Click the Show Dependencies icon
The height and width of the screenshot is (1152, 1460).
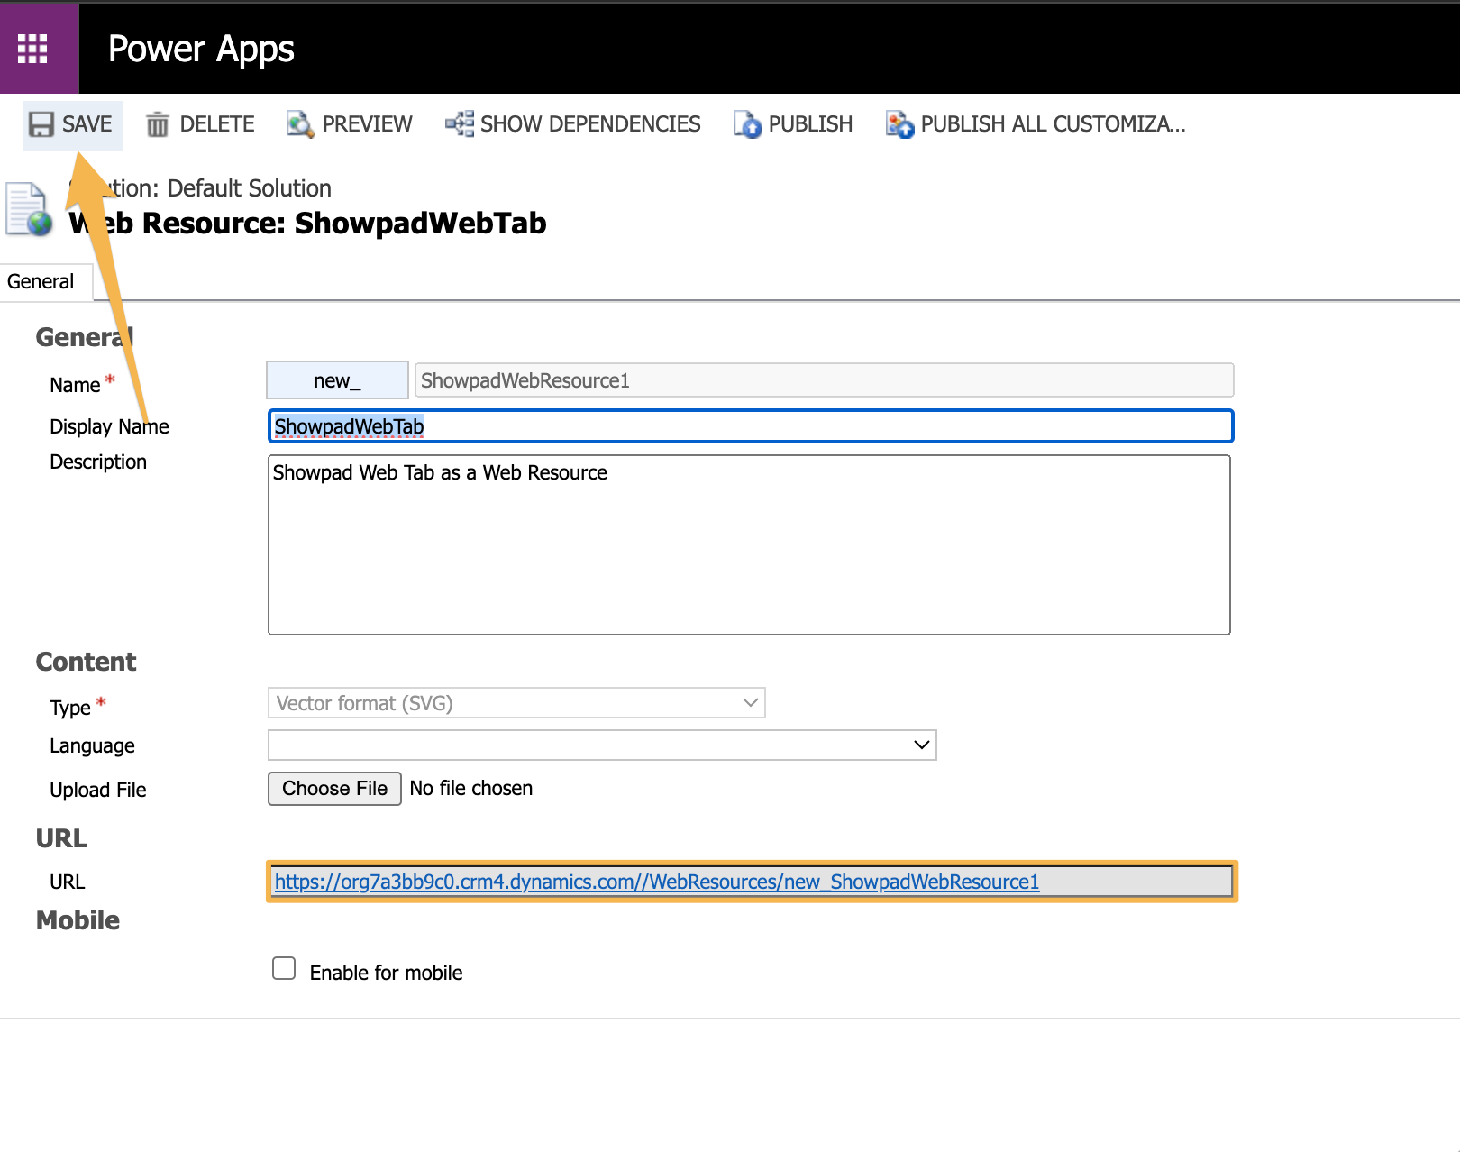click(460, 123)
